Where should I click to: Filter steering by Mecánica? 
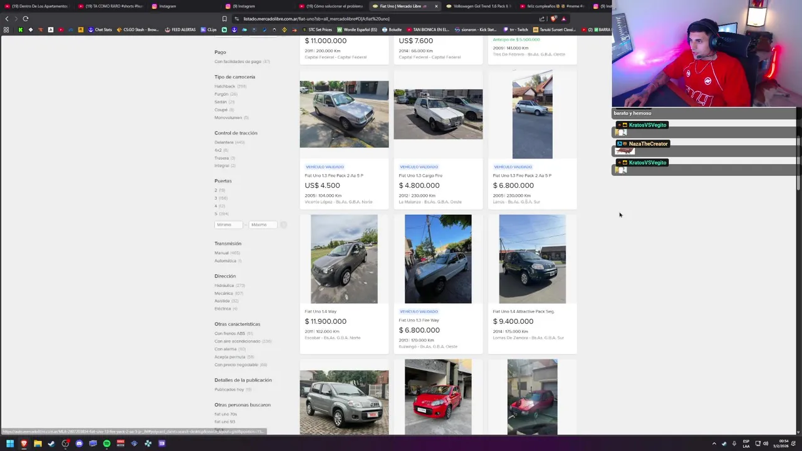(228, 293)
